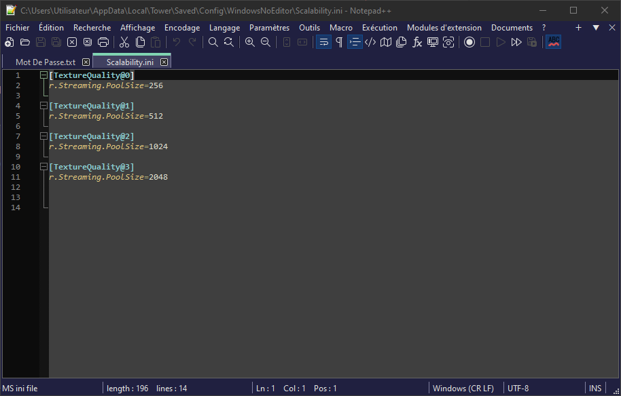
Task: Close the Scalability.ini tab
Action: click(164, 62)
